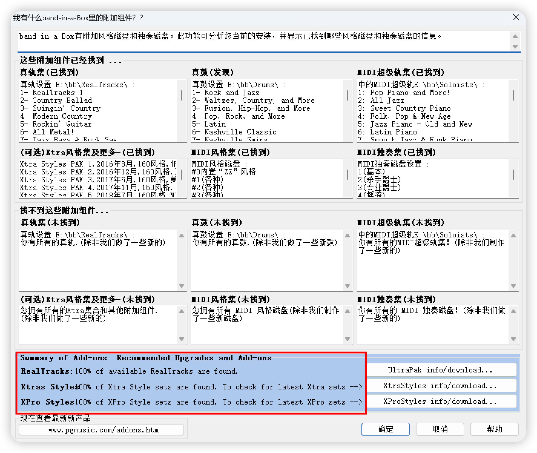This screenshot has width=537, height=453.
Task: Click the 取消 button
Action: (440, 429)
